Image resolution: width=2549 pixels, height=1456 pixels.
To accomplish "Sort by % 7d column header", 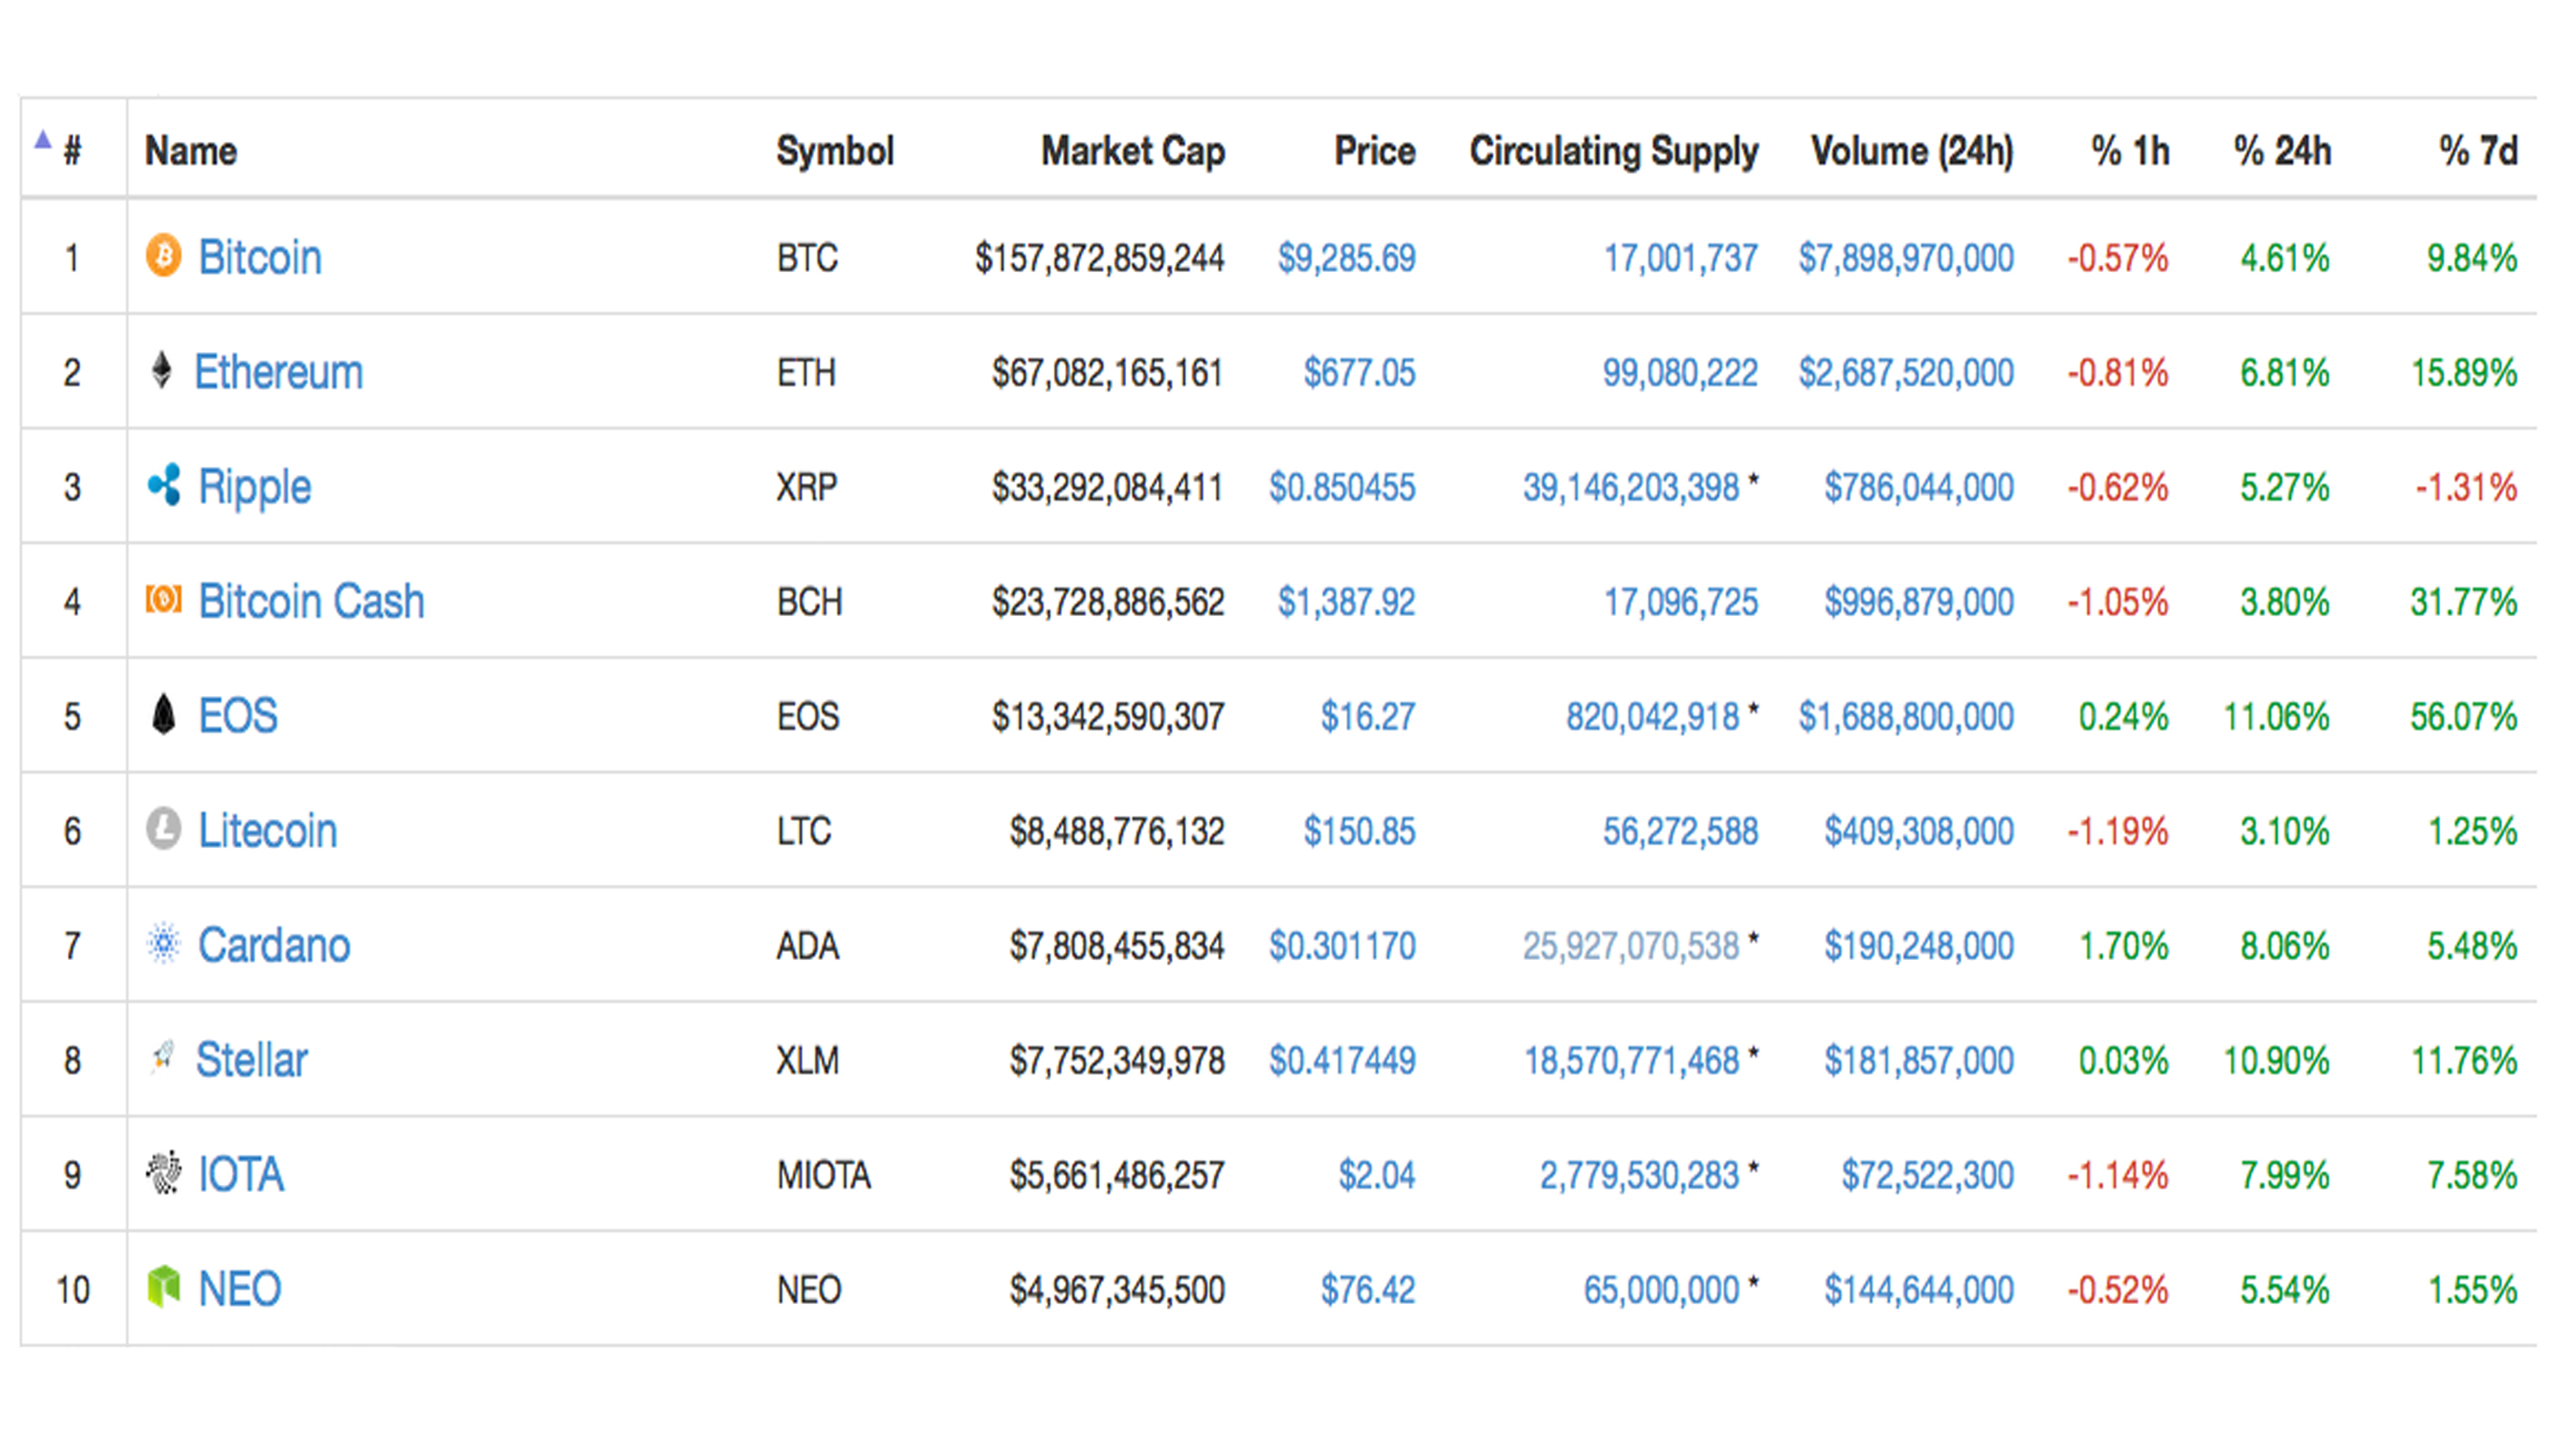I will pyautogui.click(x=2479, y=151).
